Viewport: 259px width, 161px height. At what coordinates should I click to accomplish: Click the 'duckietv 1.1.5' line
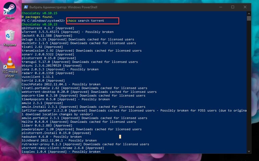(79, 43)
